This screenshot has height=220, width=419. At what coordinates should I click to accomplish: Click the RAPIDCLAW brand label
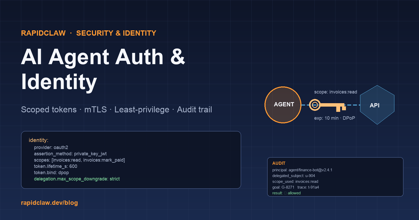point(43,33)
